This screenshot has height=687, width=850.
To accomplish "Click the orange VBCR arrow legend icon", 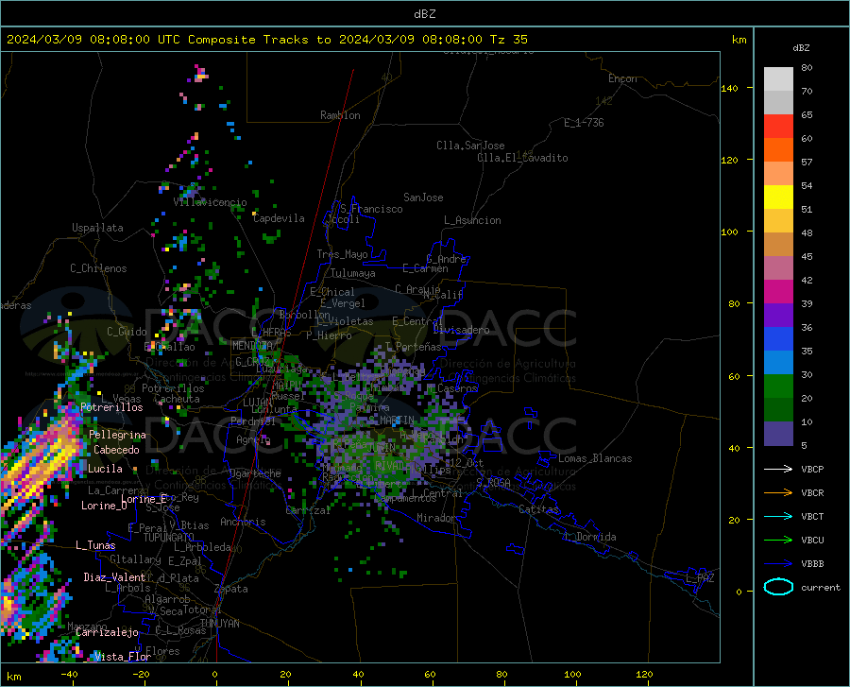I will [x=778, y=493].
